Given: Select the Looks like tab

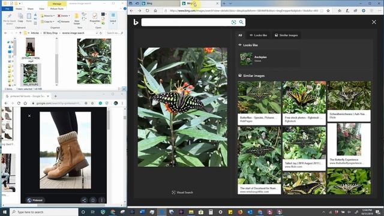Looking at the screenshot, I should (x=258, y=35).
